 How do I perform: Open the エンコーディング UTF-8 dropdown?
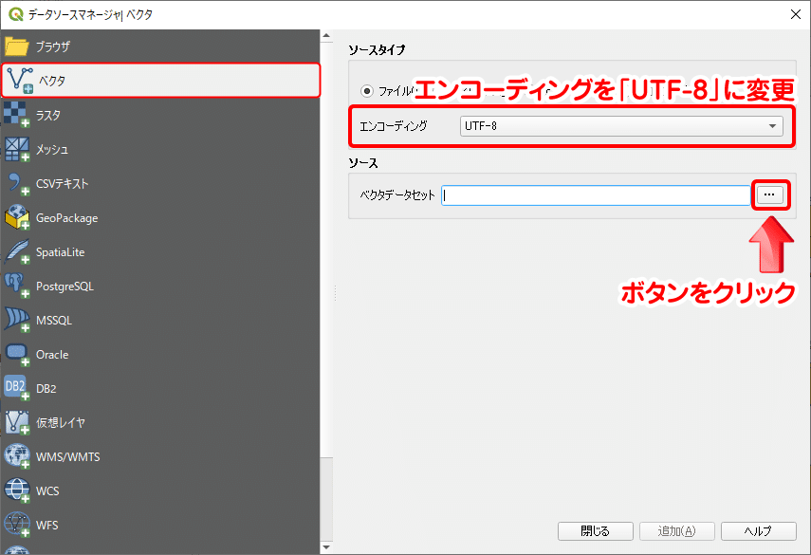tap(621, 125)
